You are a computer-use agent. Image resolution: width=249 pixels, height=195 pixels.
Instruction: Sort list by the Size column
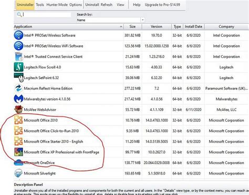(x=132, y=27)
